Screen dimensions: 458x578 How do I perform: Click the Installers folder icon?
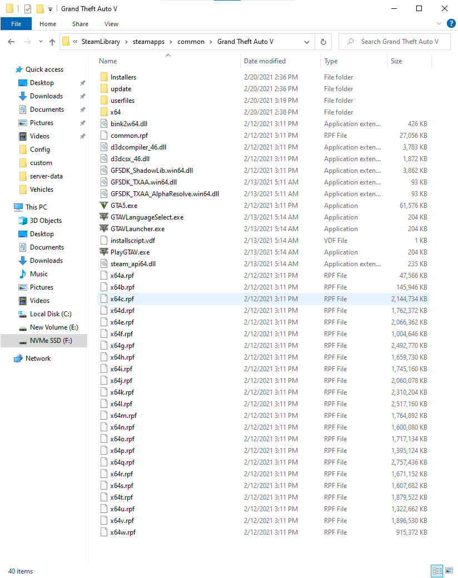[x=104, y=77]
